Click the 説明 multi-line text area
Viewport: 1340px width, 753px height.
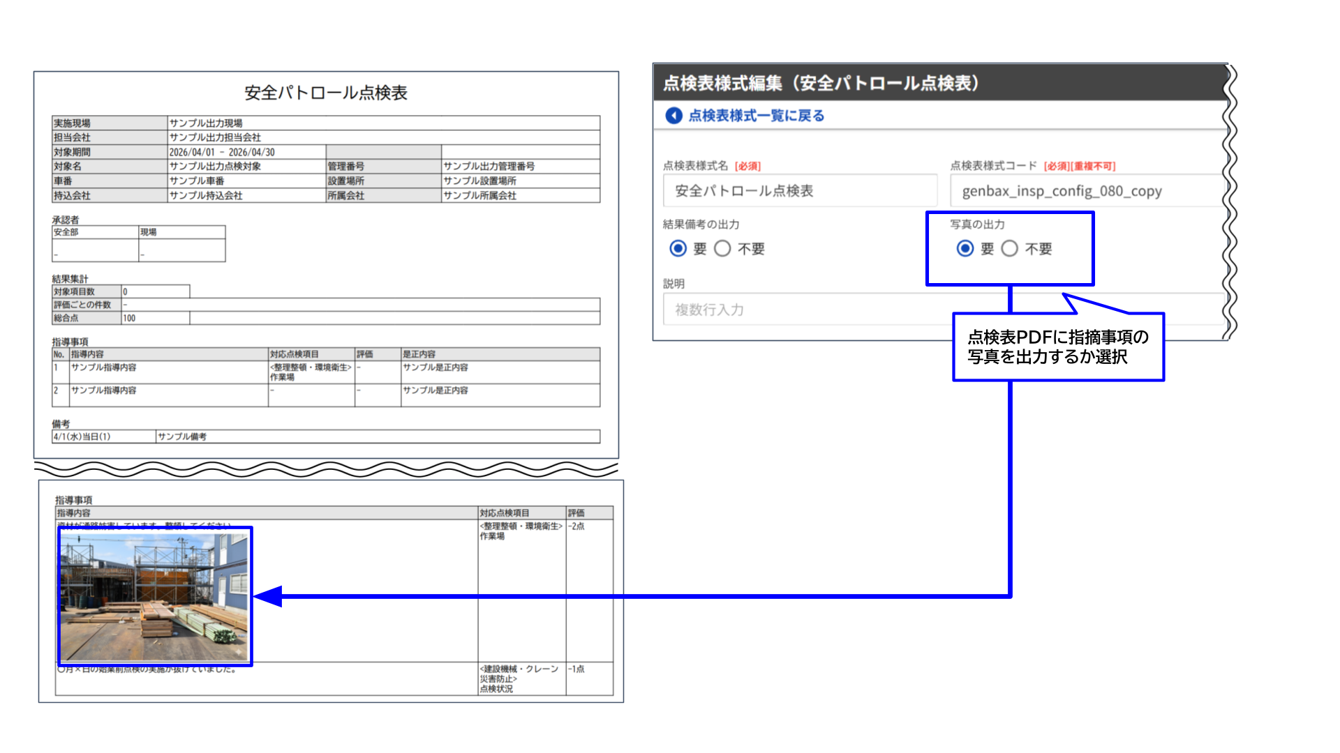(944, 310)
